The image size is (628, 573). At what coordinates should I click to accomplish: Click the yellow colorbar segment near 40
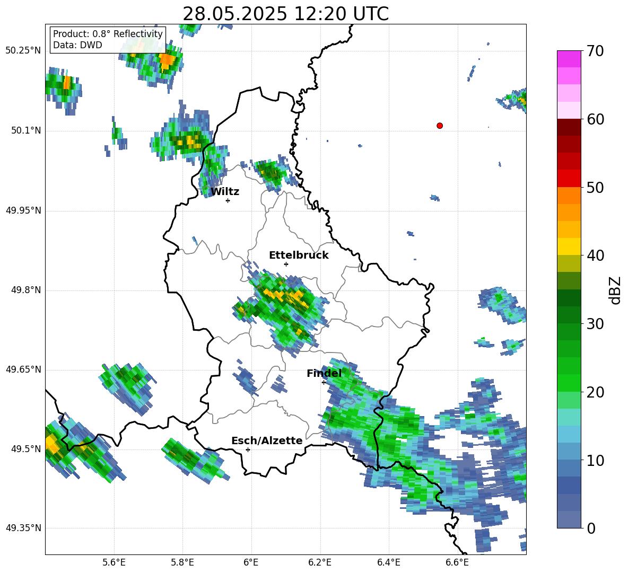(569, 246)
